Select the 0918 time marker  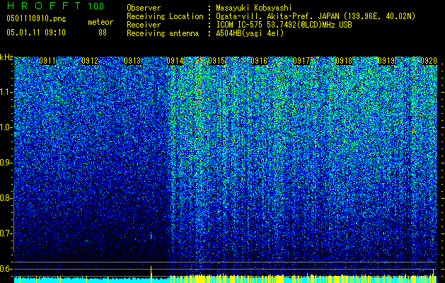(x=344, y=61)
